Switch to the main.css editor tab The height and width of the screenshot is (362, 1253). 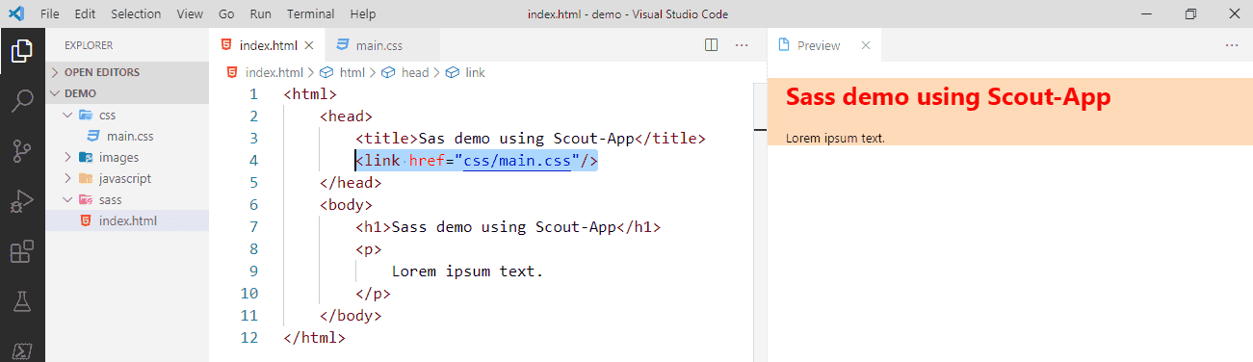383,45
